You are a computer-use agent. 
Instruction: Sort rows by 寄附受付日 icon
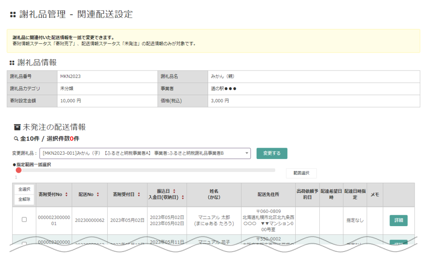pyautogui.click(x=138, y=194)
